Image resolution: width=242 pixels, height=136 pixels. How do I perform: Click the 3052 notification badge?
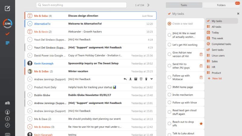237,3
